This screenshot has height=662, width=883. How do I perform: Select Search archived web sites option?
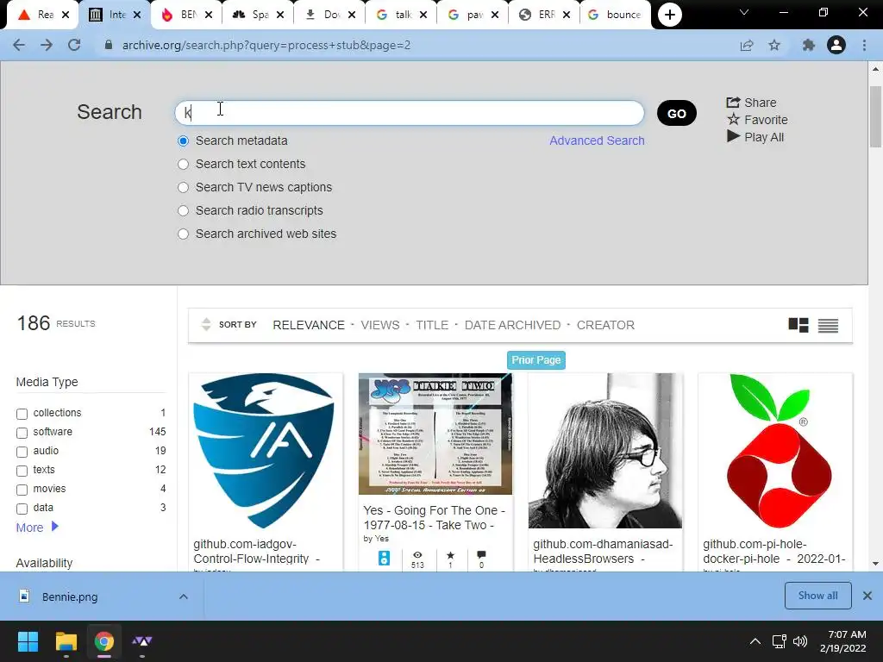(x=183, y=234)
